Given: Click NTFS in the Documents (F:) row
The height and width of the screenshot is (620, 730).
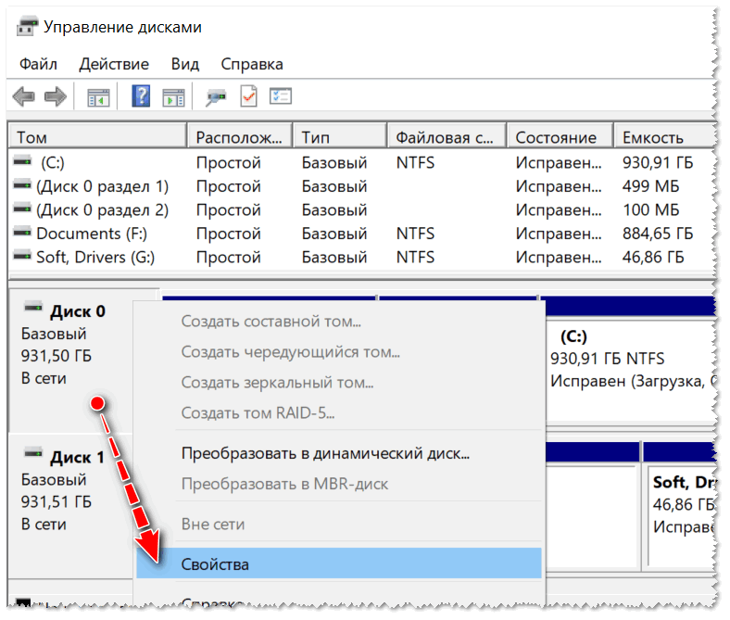Looking at the screenshot, I should click(x=415, y=234).
